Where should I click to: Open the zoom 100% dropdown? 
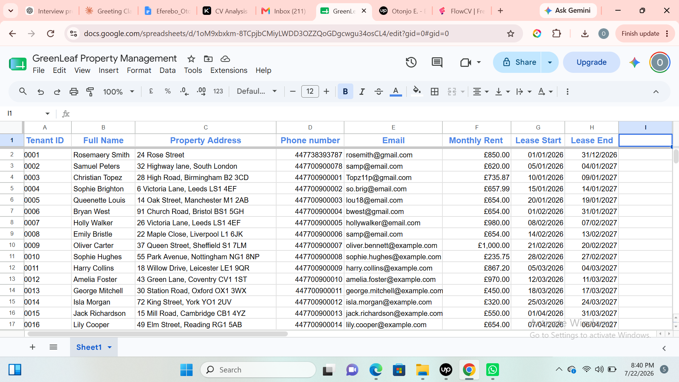click(118, 92)
